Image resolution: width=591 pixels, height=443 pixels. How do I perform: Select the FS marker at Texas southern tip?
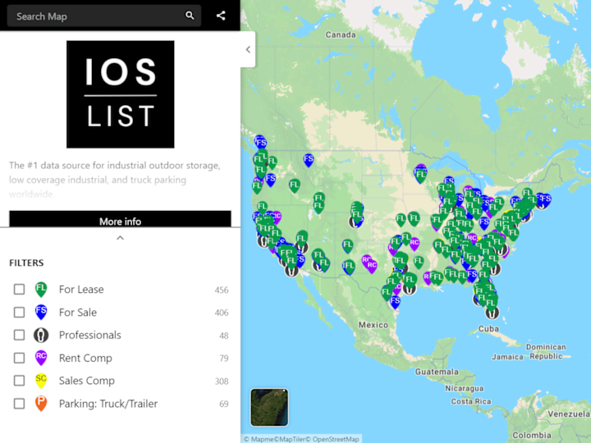coord(395,302)
